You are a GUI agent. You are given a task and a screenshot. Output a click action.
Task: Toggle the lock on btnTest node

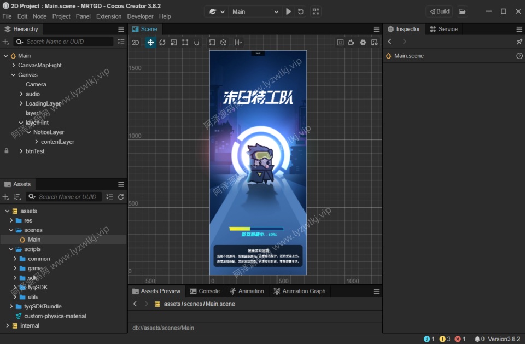[7, 151]
